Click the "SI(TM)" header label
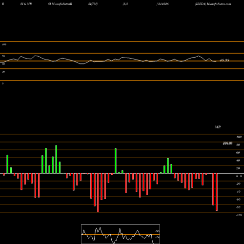The image size is (244, 244). click(93, 4)
